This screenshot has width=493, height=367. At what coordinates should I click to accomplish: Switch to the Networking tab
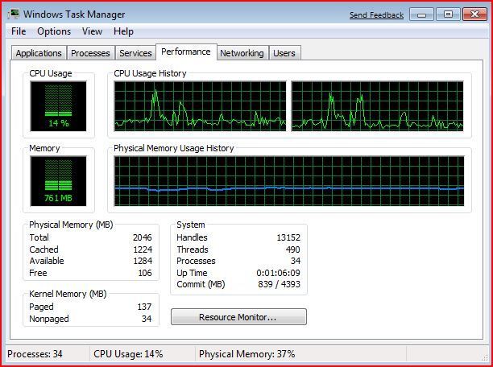tap(242, 53)
